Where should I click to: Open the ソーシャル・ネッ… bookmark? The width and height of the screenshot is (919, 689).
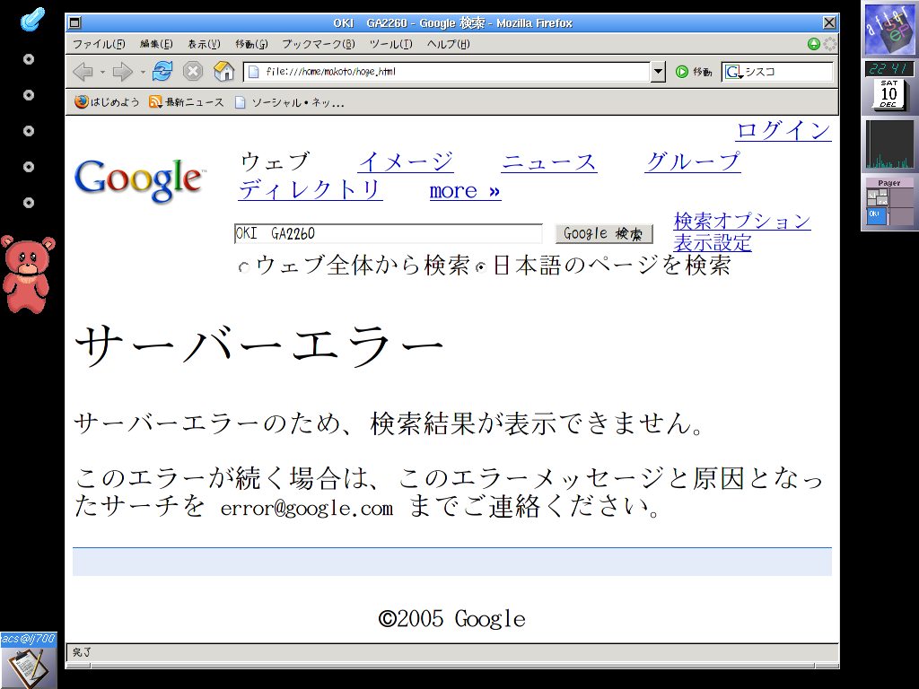(x=289, y=102)
